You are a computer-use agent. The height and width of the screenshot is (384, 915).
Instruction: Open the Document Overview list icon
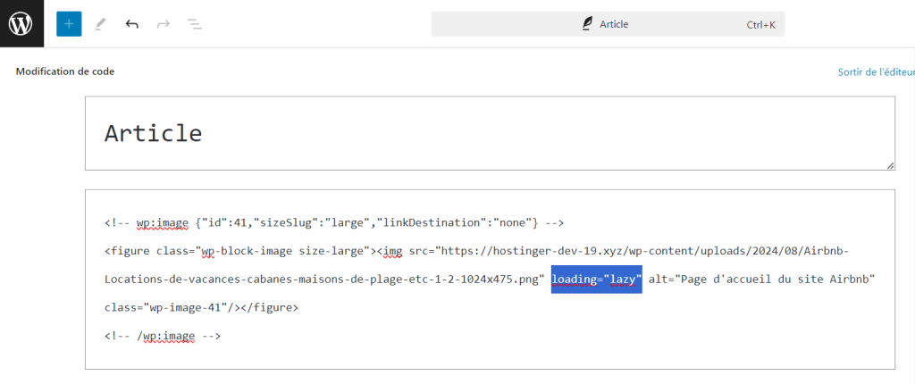[x=194, y=24]
